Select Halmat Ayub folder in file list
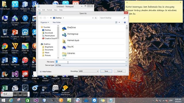This screenshot has width=184, height=103. coord(93,41)
